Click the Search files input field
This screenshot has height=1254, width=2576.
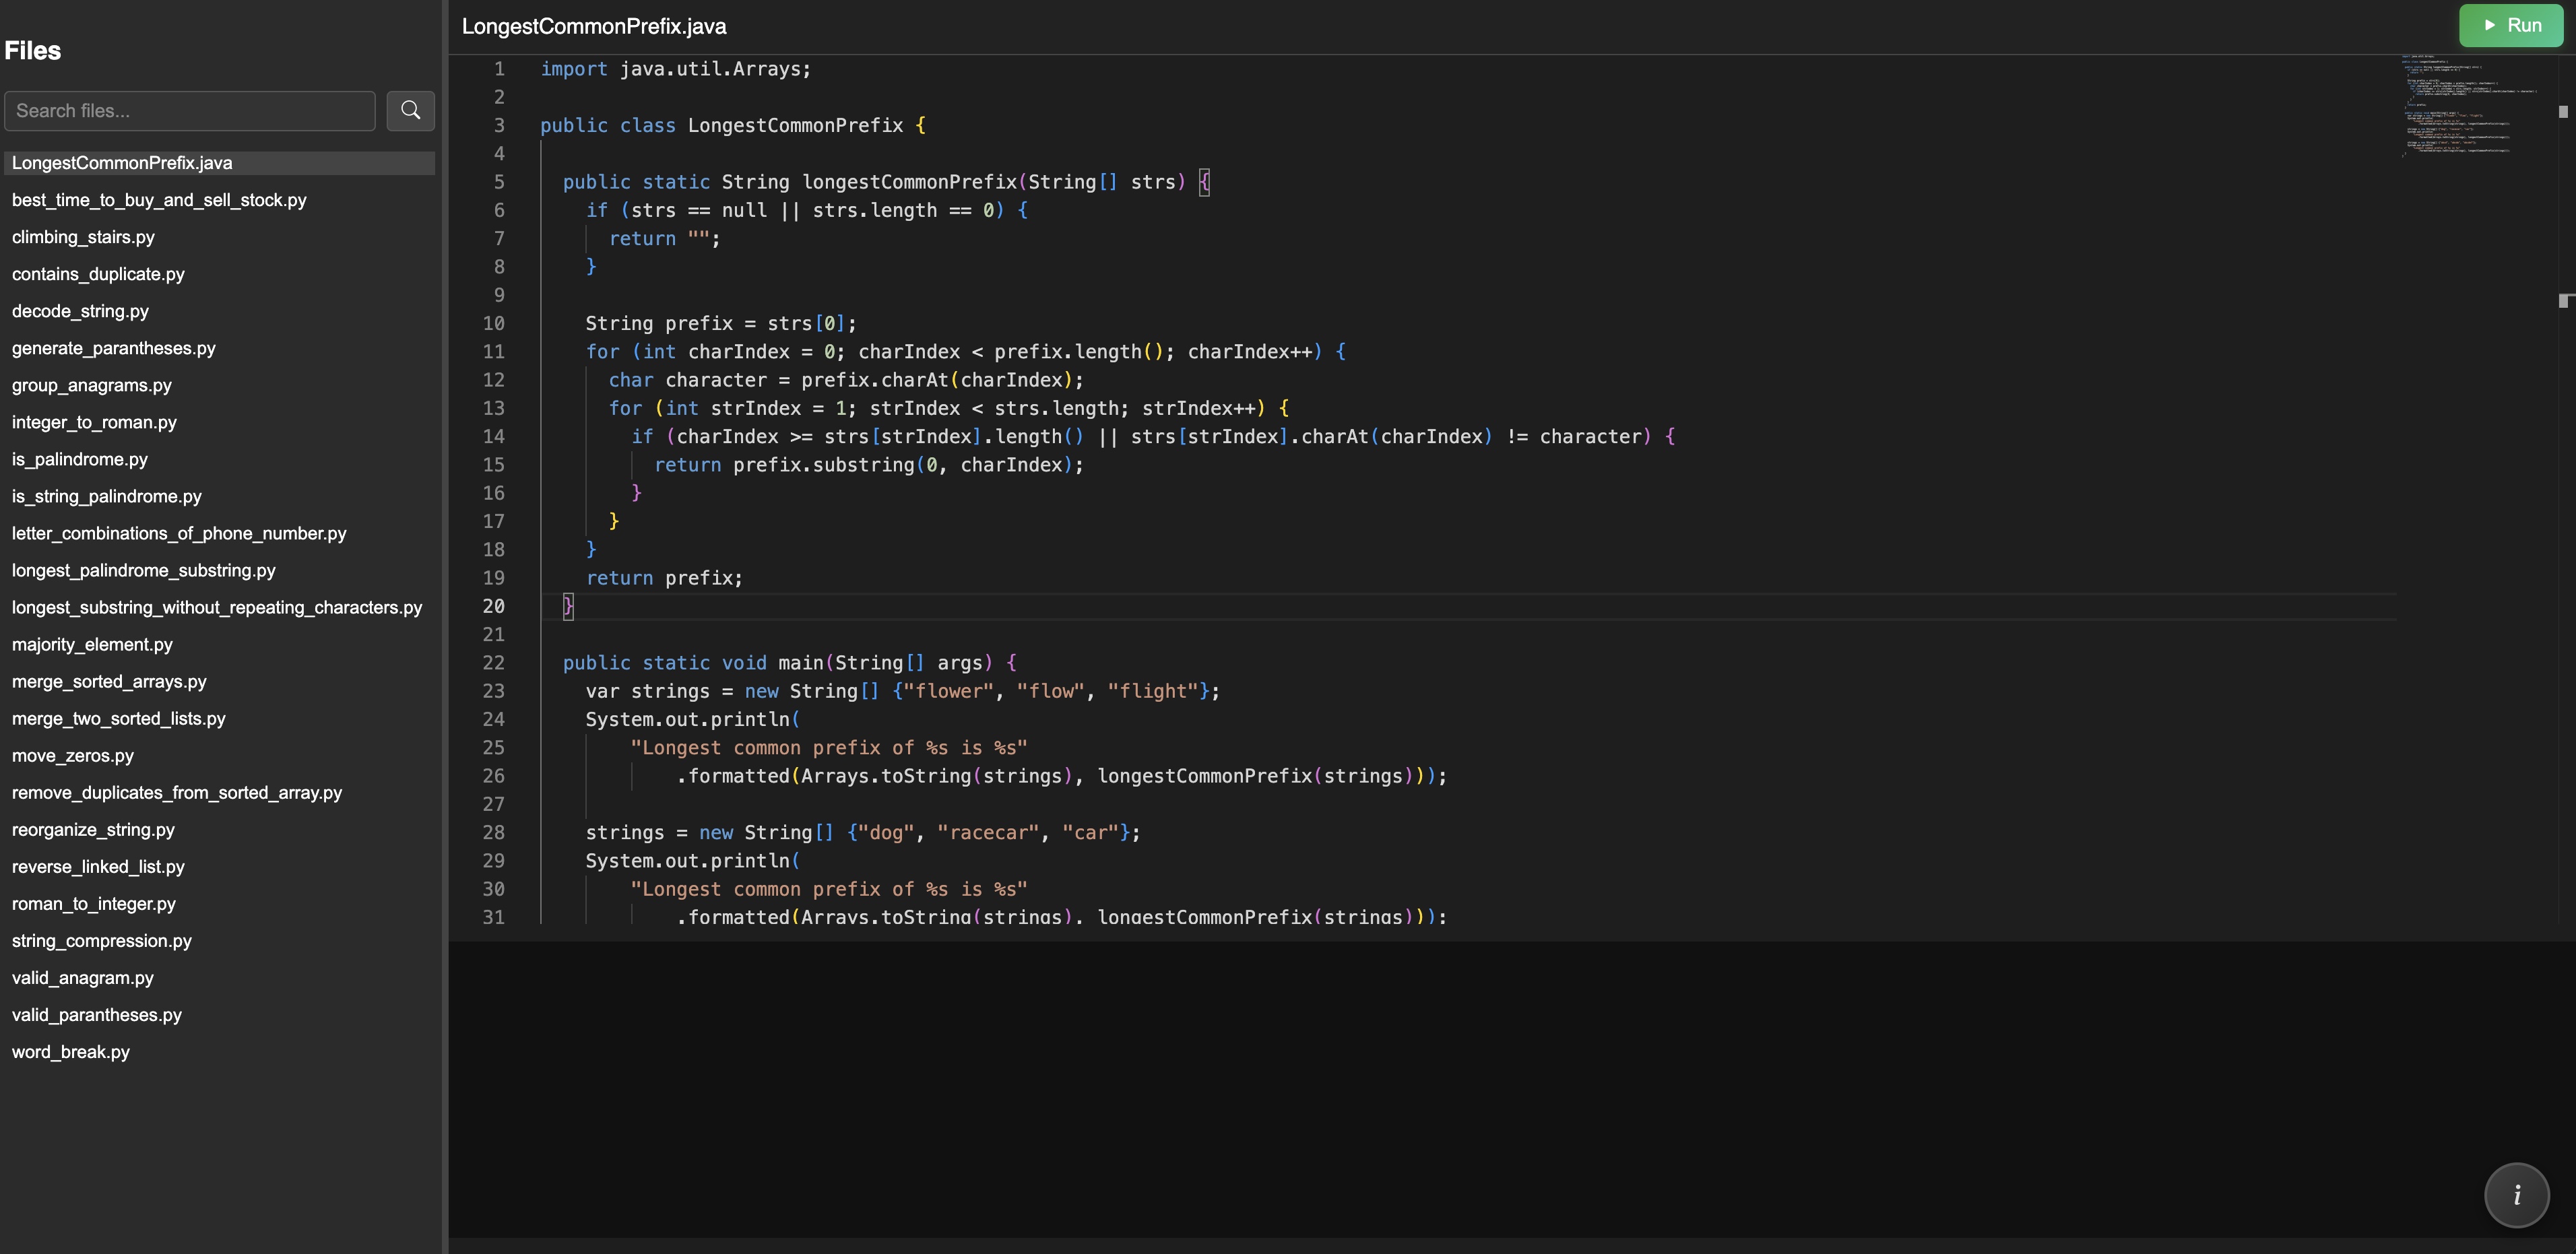(x=189, y=110)
